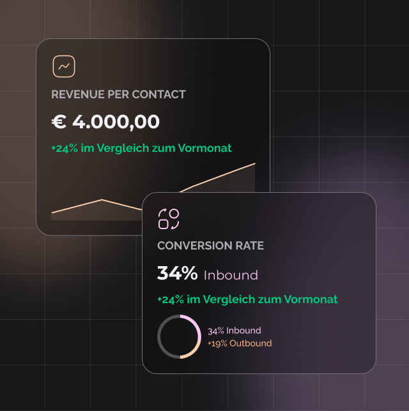Select the +19% Outbound legend entry
The width and height of the screenshot is (409, 411).
(x=239, y=343)
